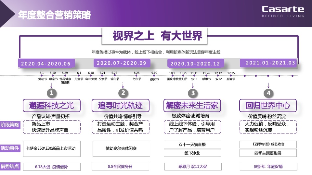Image resolution: width=312 pixels, height=175 pixels.
Task: Select the 双十一天猫直播 box
Action: [x=192, y=145]
